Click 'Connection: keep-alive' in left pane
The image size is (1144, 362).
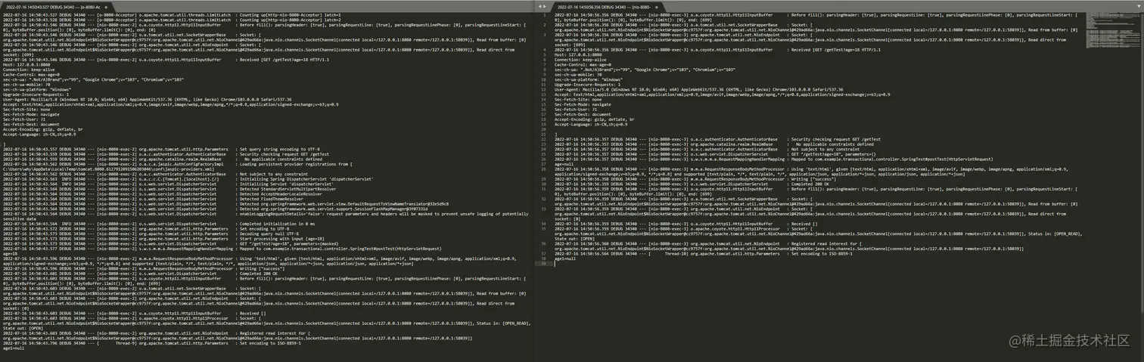click(29, 70)
